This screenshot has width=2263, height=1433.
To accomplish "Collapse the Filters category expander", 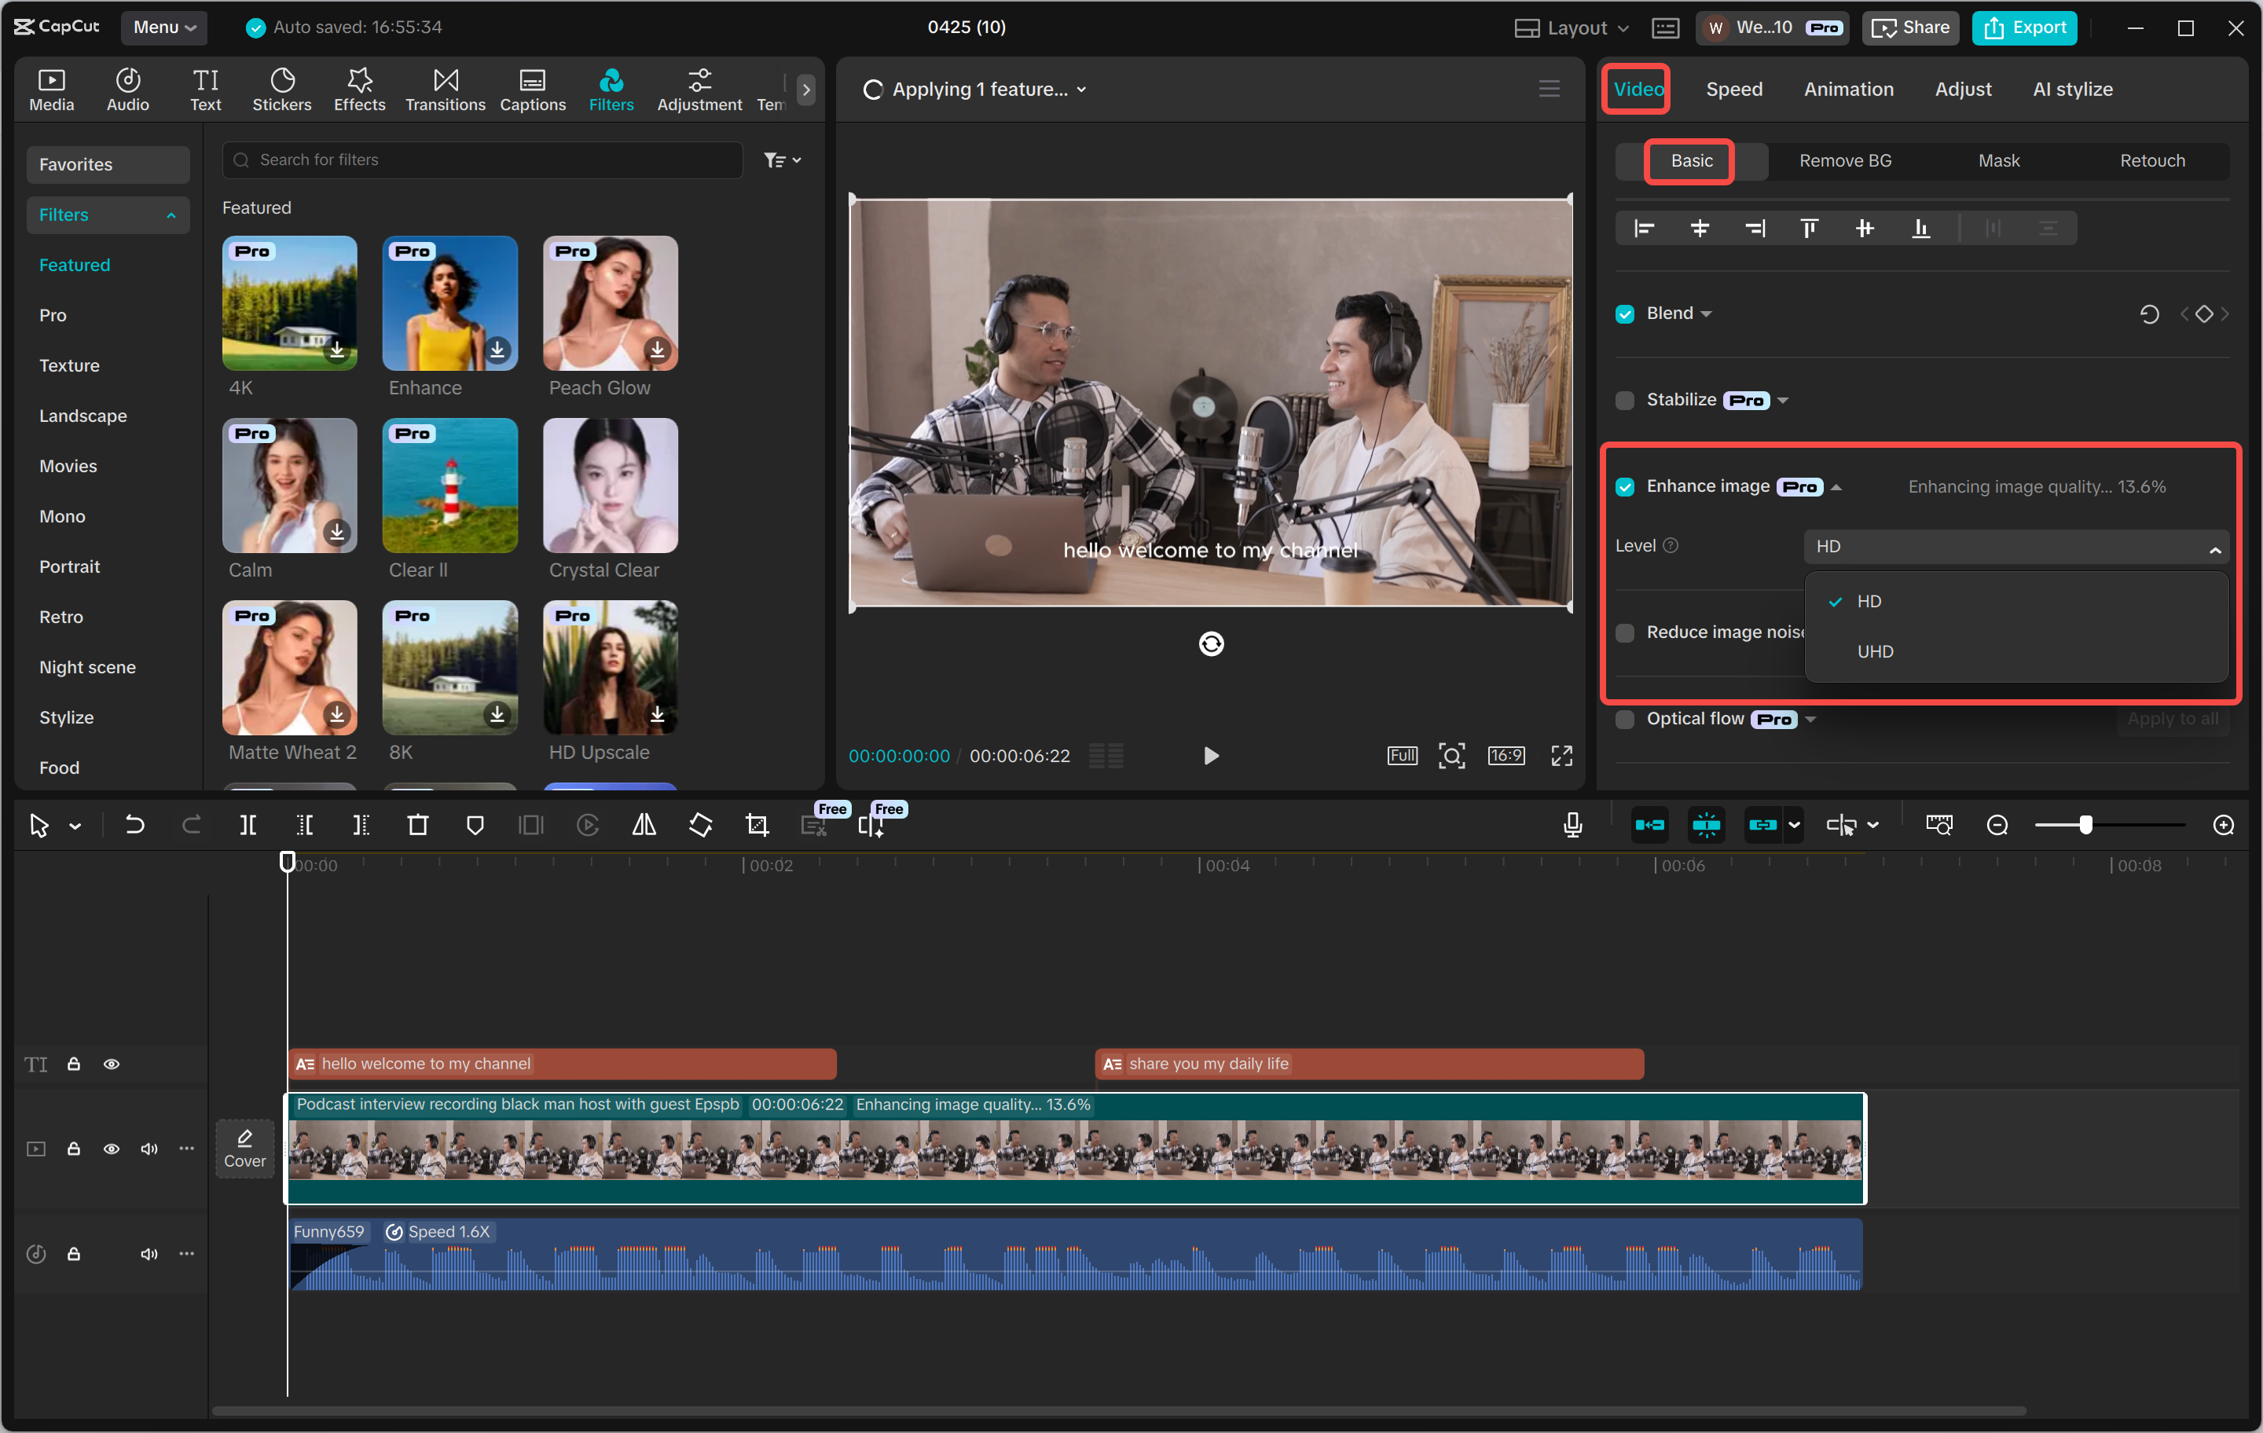I will (171, 215).
